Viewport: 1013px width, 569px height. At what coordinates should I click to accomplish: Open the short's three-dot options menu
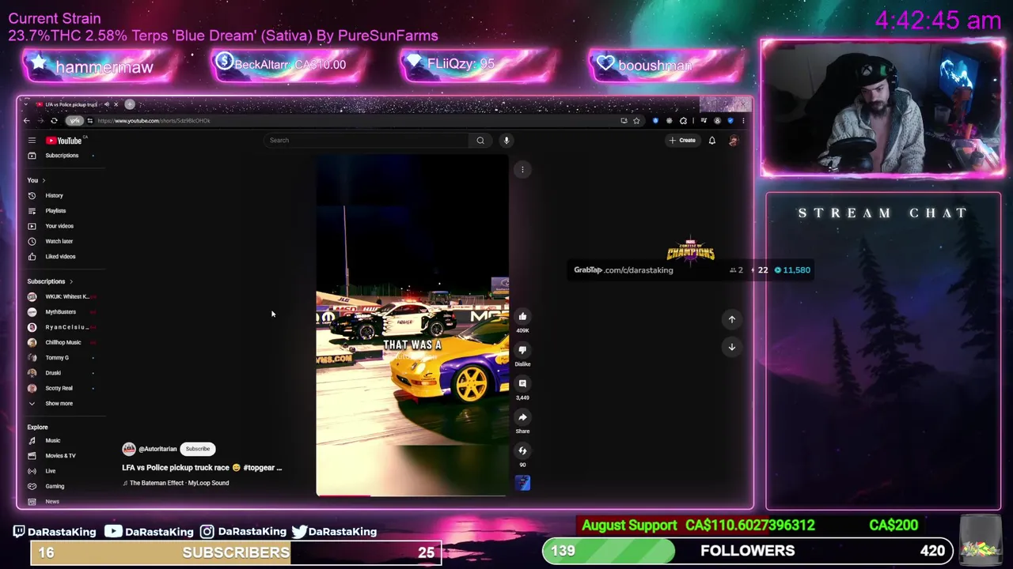tap(522, 170)
